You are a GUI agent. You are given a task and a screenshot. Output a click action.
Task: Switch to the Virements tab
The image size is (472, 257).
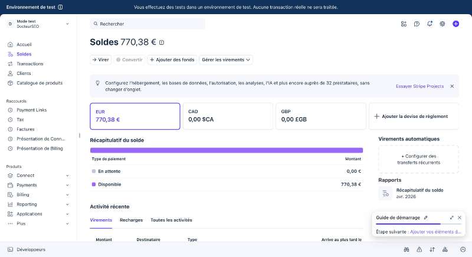101,220
